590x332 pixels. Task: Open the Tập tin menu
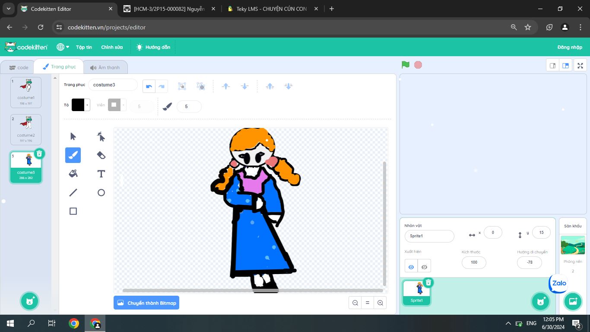pyautogui.click(x=84, y=47)
